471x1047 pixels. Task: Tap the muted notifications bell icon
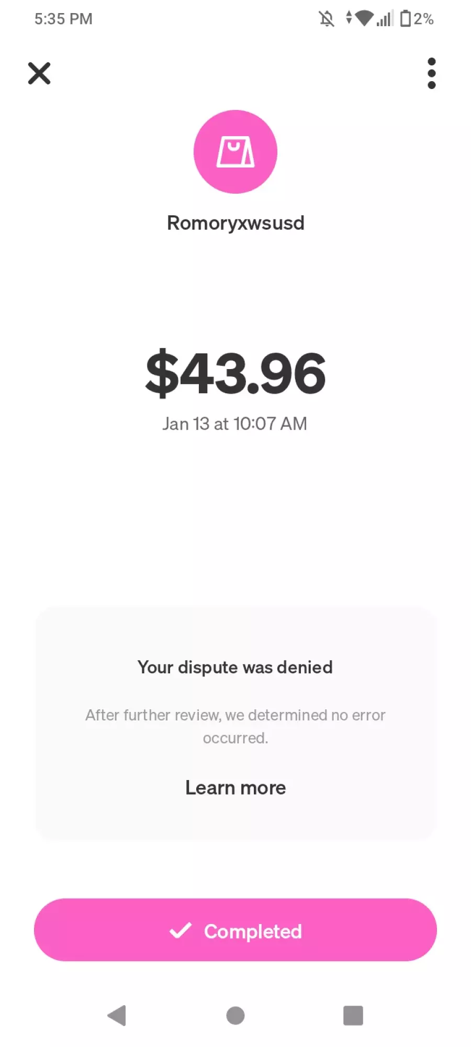[x=327, y=19]
